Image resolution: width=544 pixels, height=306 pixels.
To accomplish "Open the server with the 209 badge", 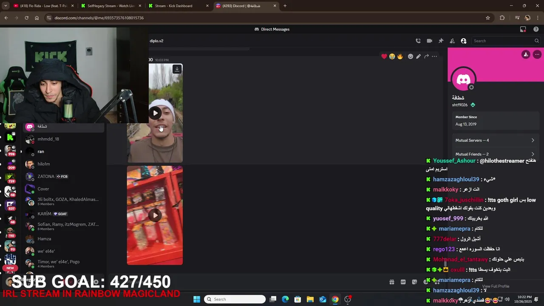I will tap(10, 164).
